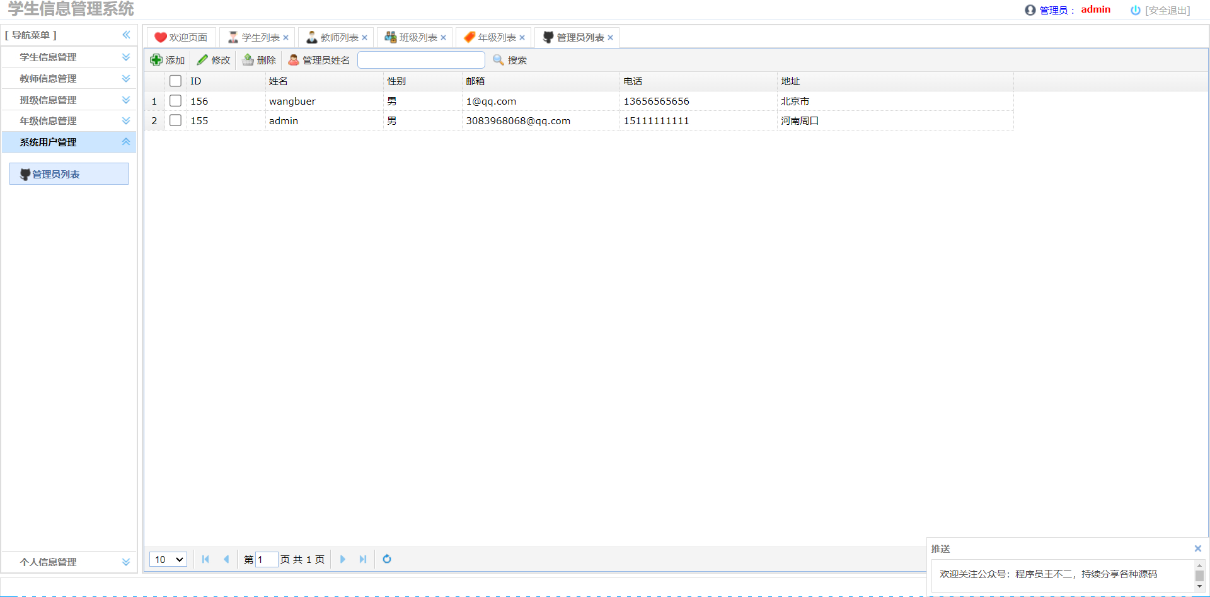Click the admin person icon in header

click(x=1030, y=10)
